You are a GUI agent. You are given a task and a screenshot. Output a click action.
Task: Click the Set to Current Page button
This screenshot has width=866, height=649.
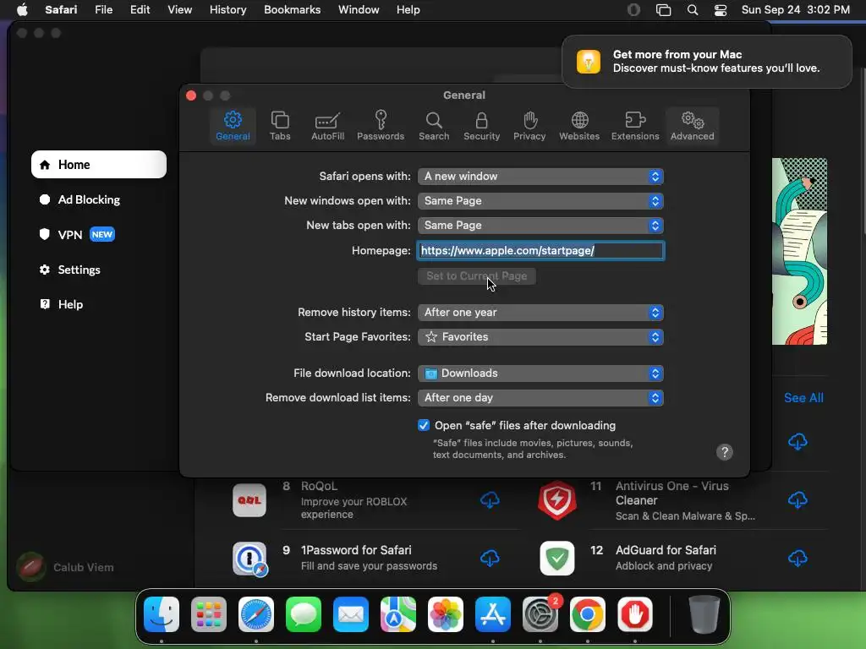pos(477,276)
